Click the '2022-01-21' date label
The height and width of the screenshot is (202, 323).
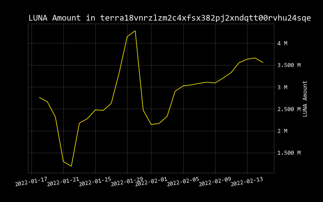(x=63, y=181)
